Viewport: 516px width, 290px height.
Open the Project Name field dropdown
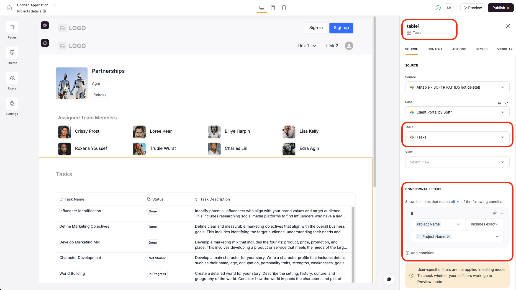click(x=437, y=224)
